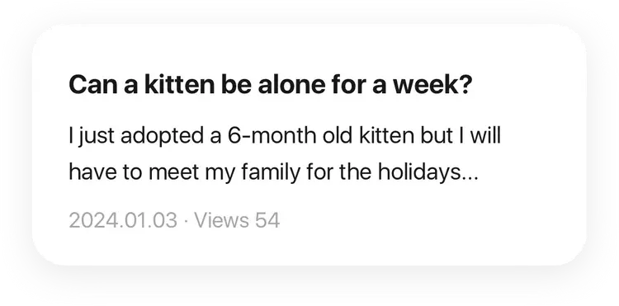The image size is (619, 306).
Task: Click the word "family" in the second preview line
Action: coord(270,172)
